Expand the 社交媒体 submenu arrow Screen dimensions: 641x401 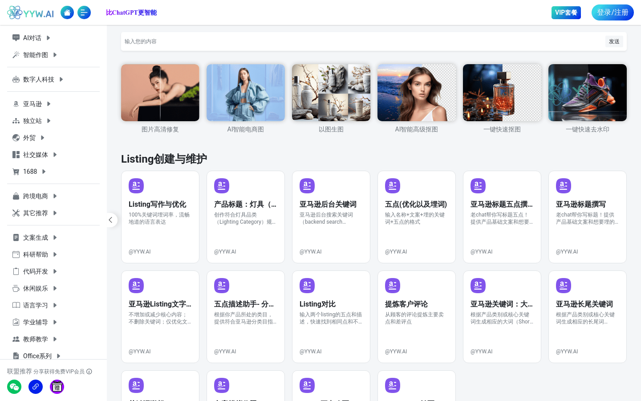(x=55, y=155)
